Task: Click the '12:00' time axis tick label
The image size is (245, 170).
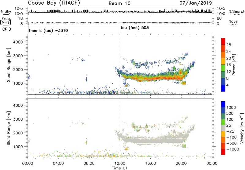Action: click(x=120, y=164)
